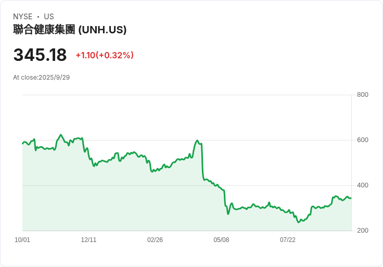The height and width of the screenshot is (267, 383).
Task: Click the +1.10(+0.32%) price change
Action: coord(105,55)
